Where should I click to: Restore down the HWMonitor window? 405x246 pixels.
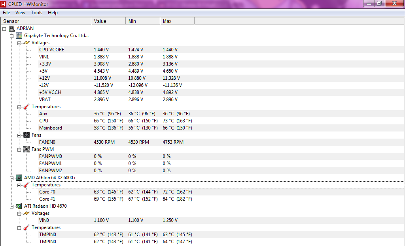pos(379,3)
